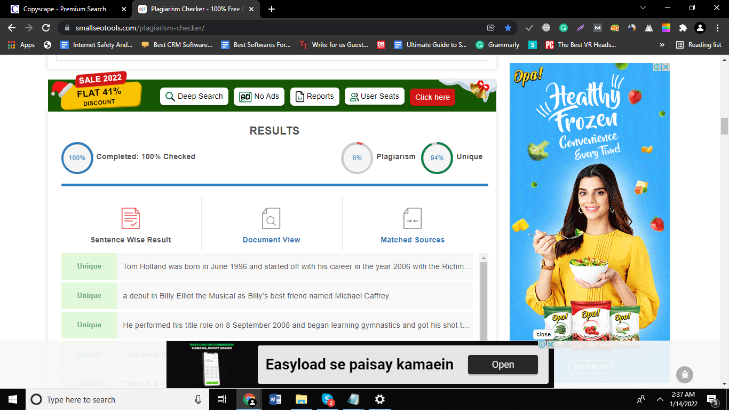Click the close label on Opa ad
This screenshot has height=410, width=729.
(543, 334)
